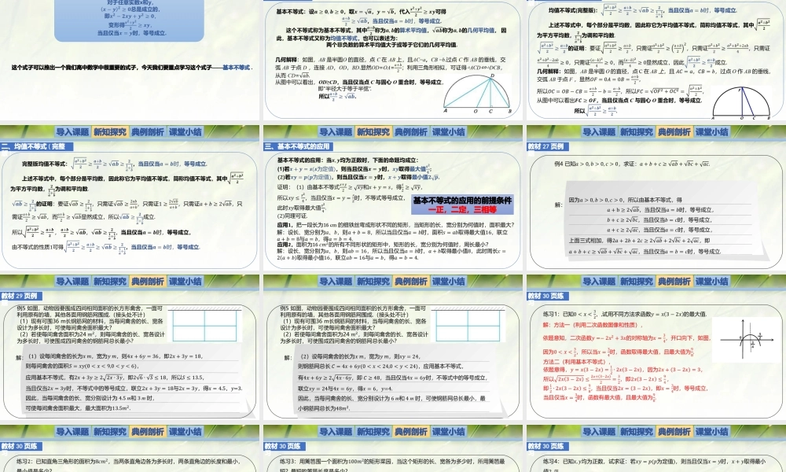This screenshot has width=786, height=472.
Task: Select 典例剖析 tab on 例5 slide with solution (1)
Action: (x=148, y=282)
